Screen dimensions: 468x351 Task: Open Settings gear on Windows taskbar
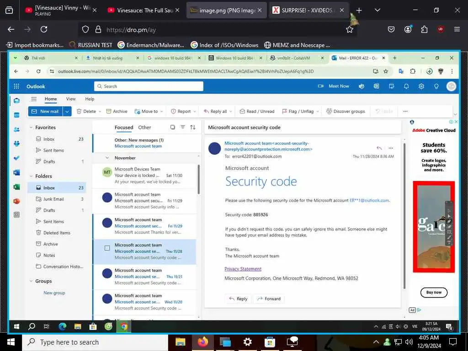pos(247,342)
